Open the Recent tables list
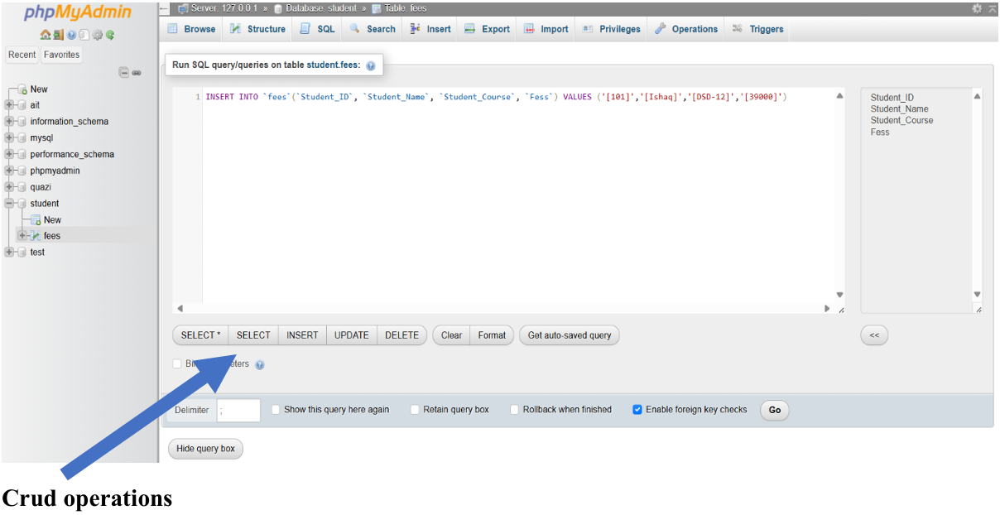Image resolution: width=1000 pixels, height=515 pixels. click(x=22, y=55)
